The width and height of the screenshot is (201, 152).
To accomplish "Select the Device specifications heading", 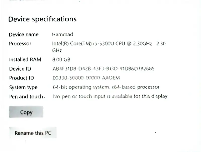I will pyautogui.click(x=42, y=19).
